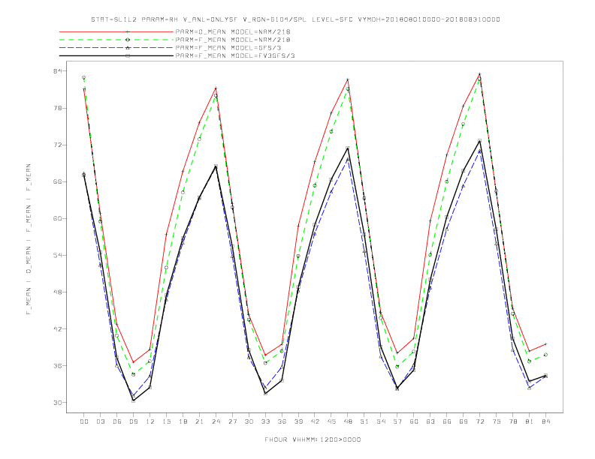Click forecast hour 54 on x-axis
This screenshot has height=459, width=595.
(381, 421)
